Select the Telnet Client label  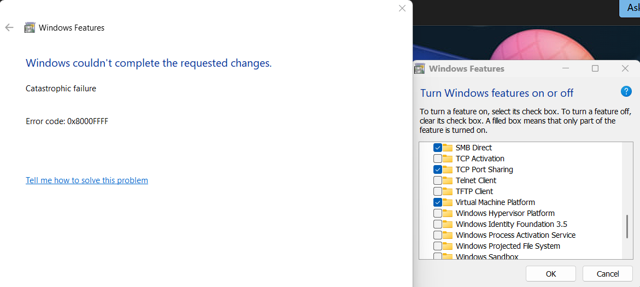(x=476, y=180)
